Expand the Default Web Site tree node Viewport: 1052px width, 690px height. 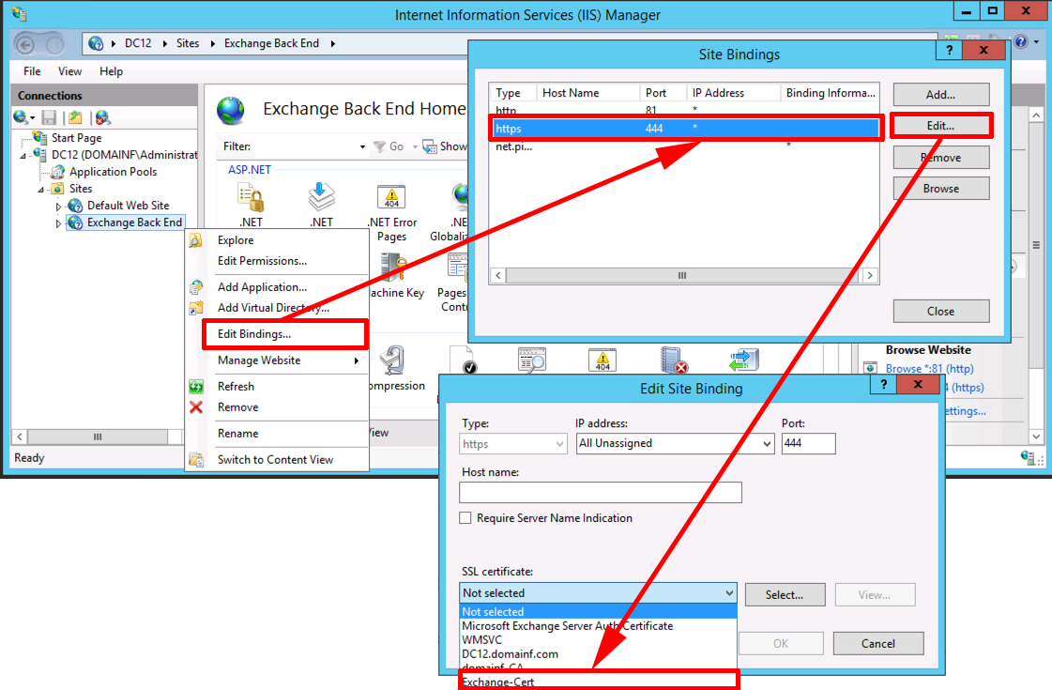58,206
